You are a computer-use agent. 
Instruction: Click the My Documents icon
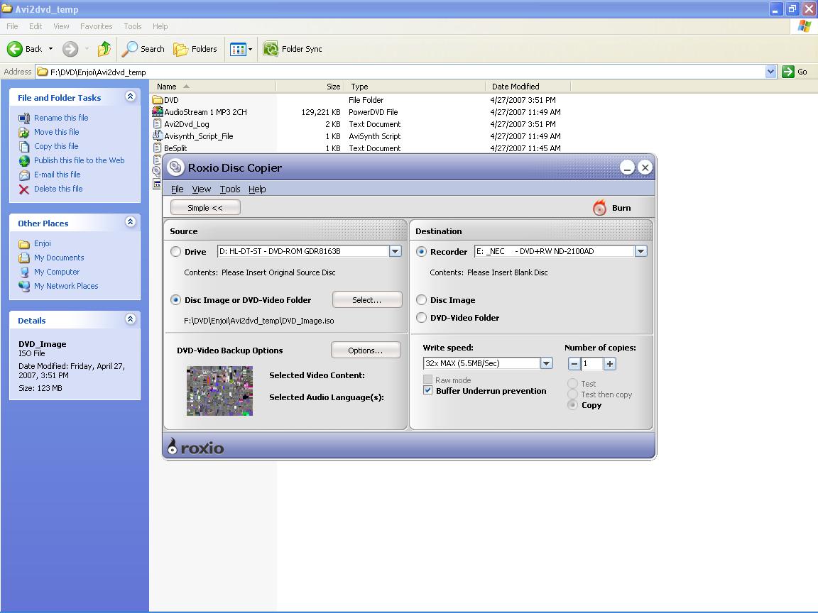point(24,258)
